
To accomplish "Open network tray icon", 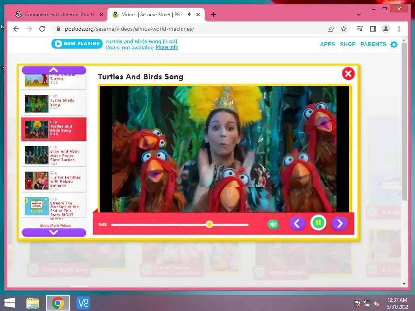I will pos(367,303).
